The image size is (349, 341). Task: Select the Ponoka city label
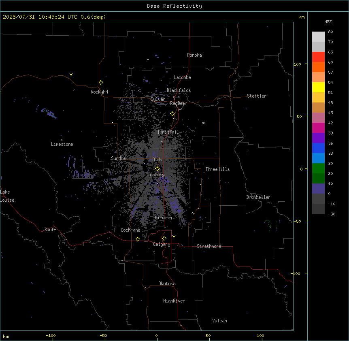click(x=194, y=55)
